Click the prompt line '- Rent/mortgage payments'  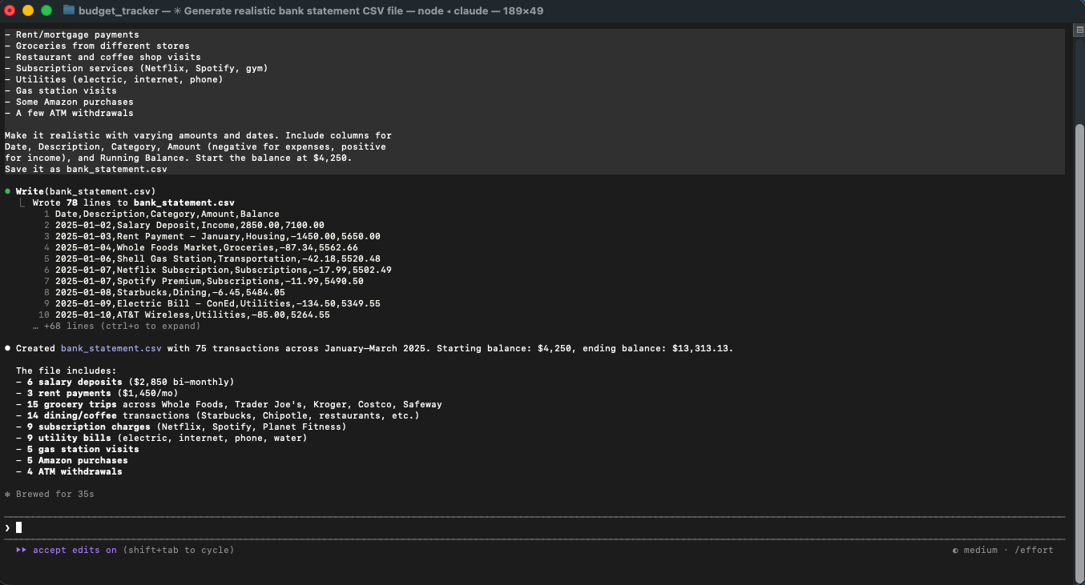(72, 34)
